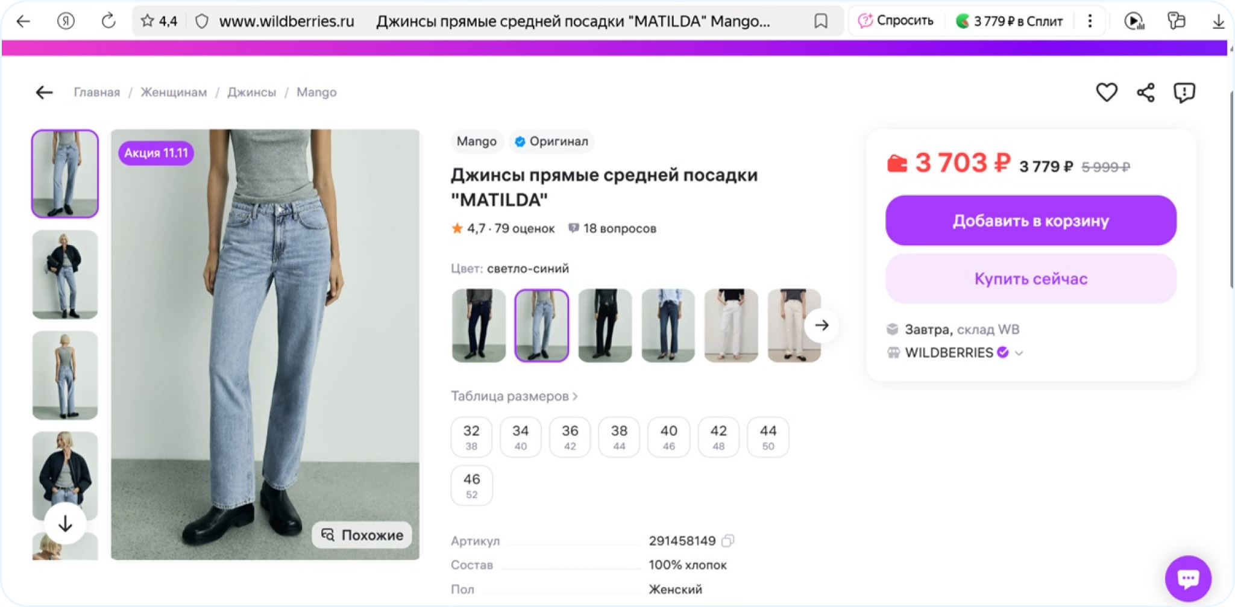Click the share icon

tap(1145, 92)
